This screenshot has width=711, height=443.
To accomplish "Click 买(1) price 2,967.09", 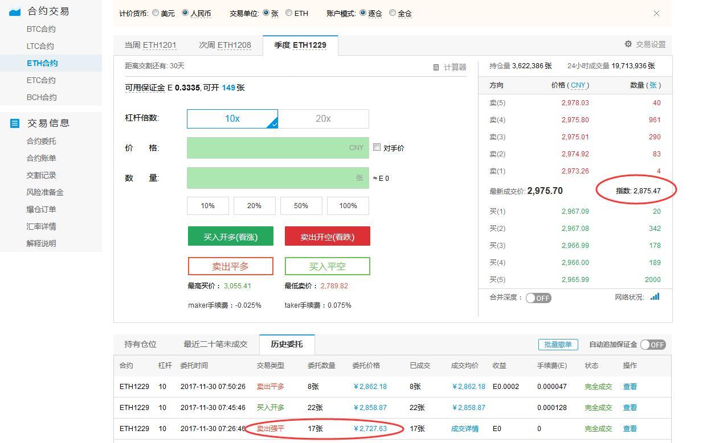I will 575,212.
